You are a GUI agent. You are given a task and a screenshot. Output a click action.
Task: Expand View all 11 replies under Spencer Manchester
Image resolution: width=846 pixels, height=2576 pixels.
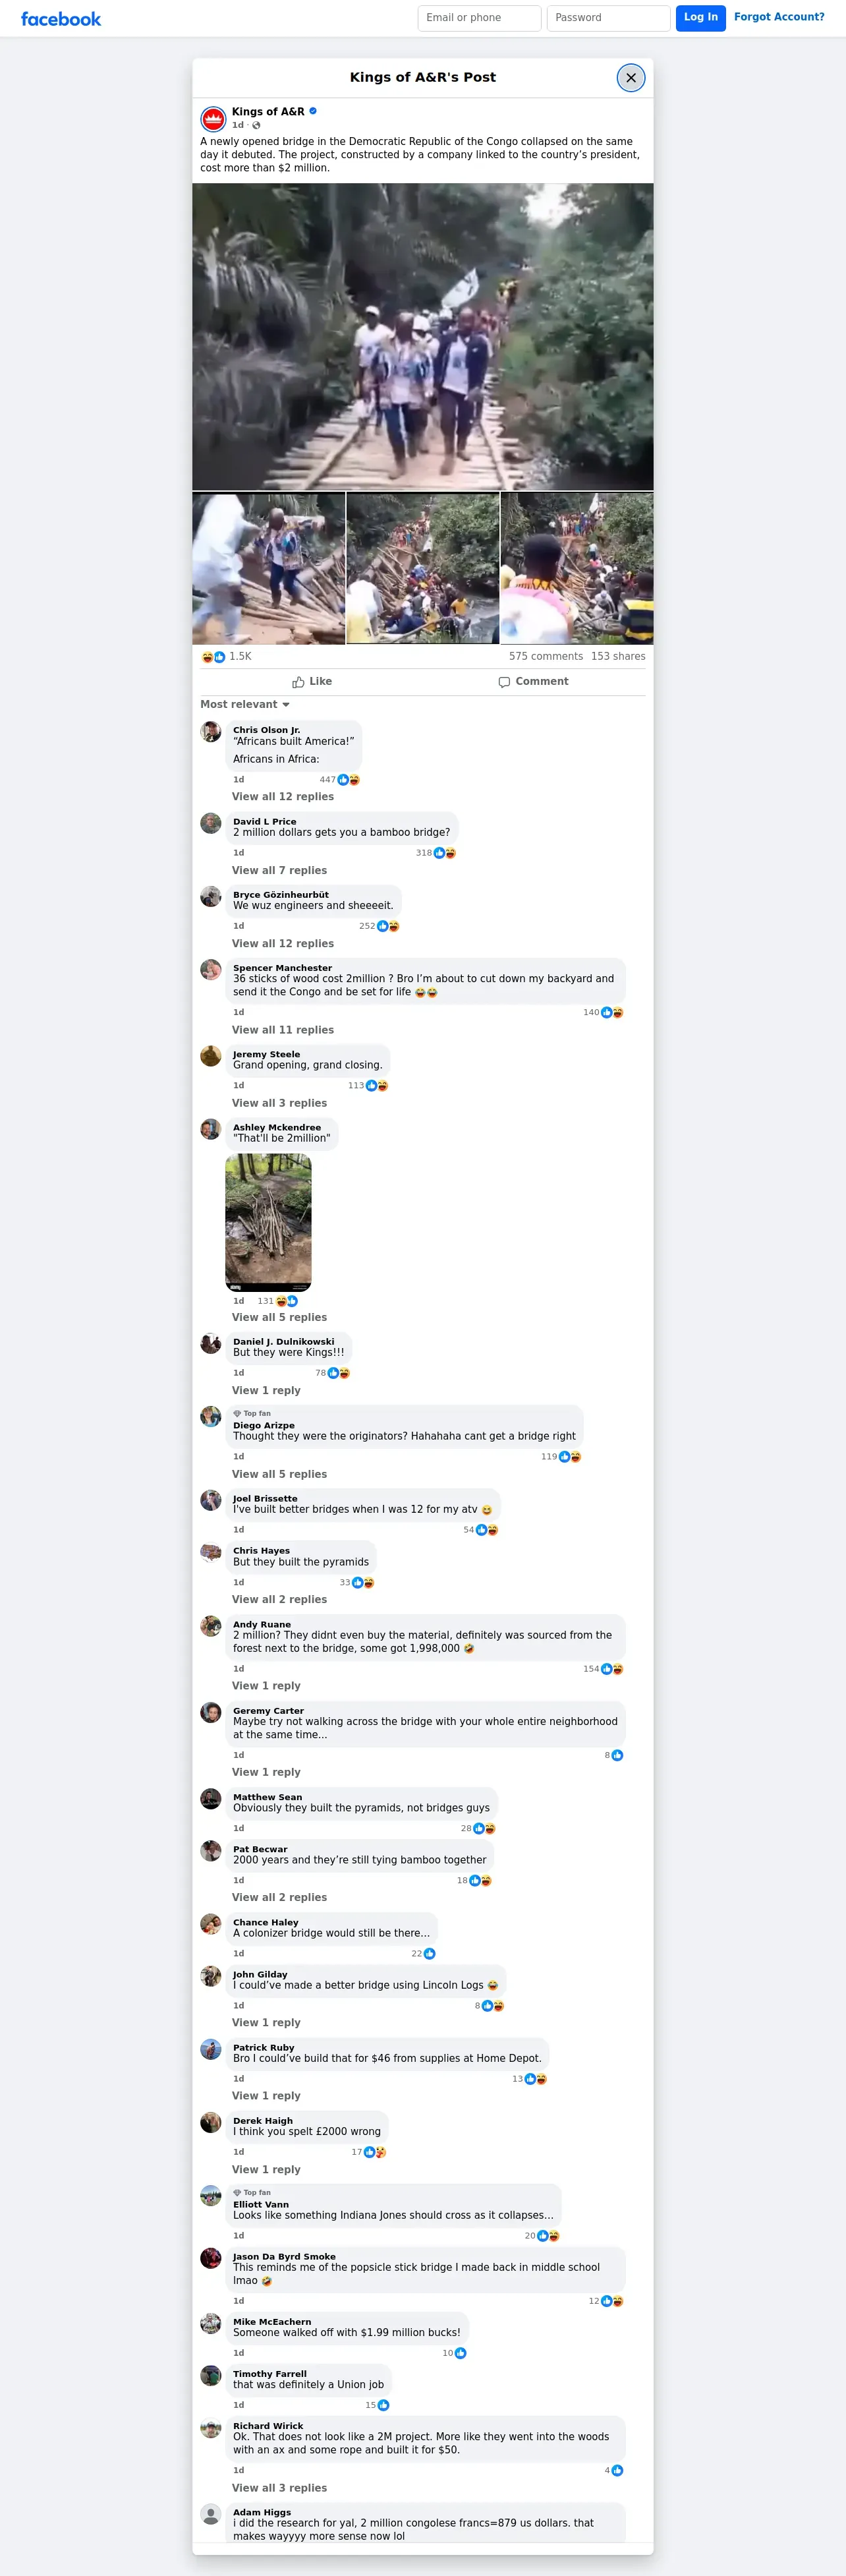(283, 1030)
